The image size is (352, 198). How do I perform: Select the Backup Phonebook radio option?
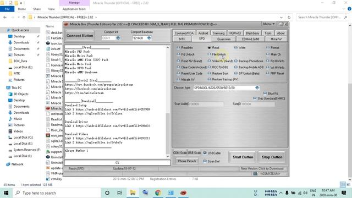(x=236, y=61)
